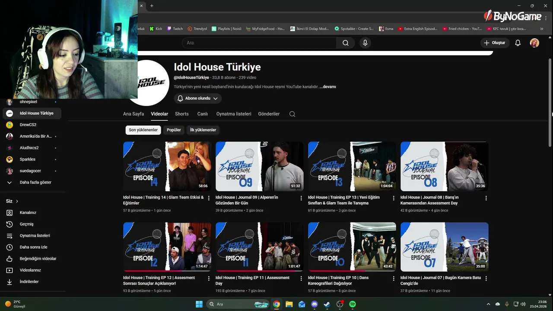
Task: Open the Trendyol bookmark
Action: coord(197,29)
